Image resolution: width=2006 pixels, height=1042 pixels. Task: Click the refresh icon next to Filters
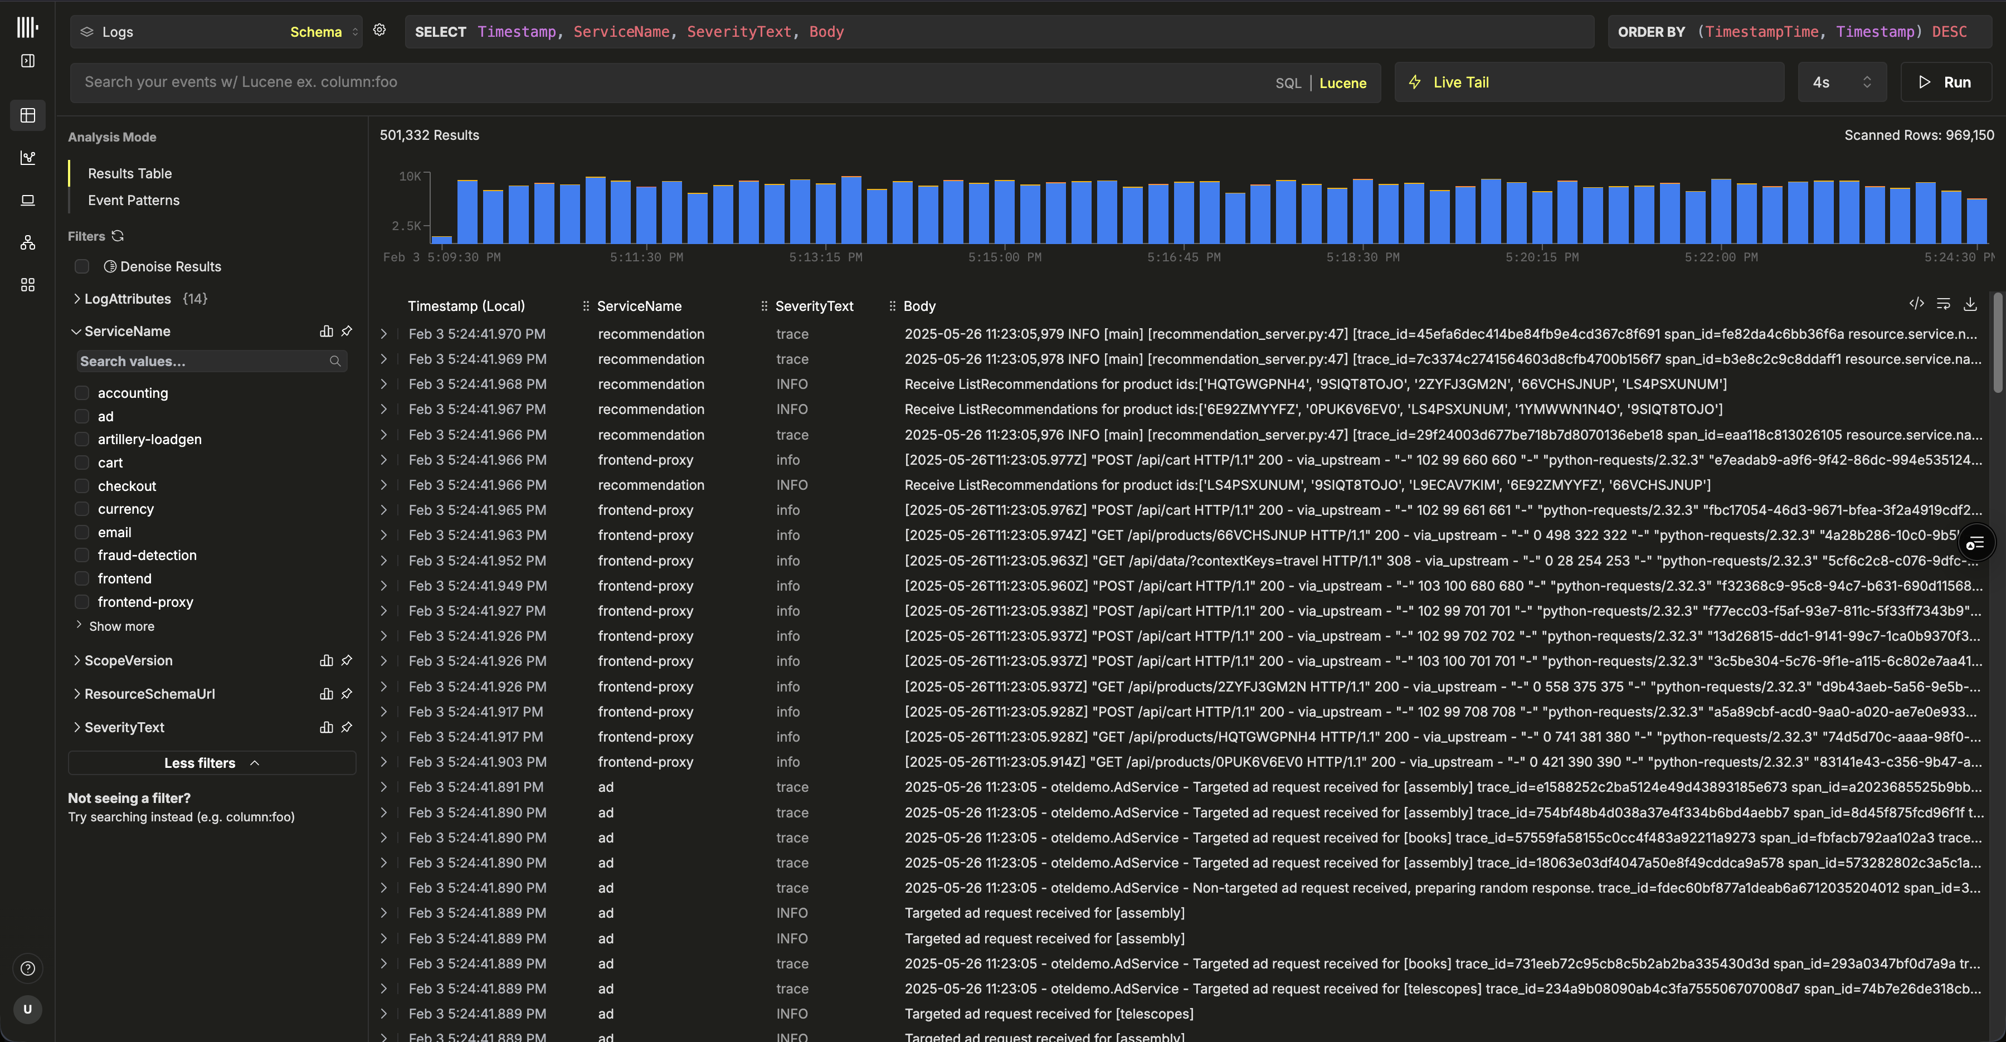pos(118,236)
